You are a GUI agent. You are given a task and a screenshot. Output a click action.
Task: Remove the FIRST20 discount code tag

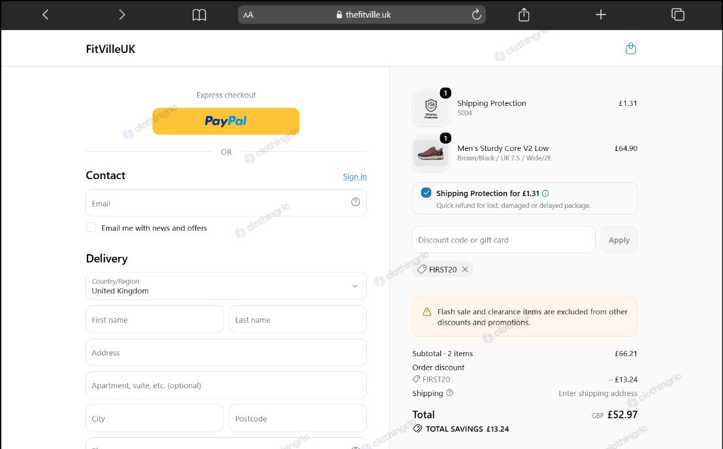[465, 269]
